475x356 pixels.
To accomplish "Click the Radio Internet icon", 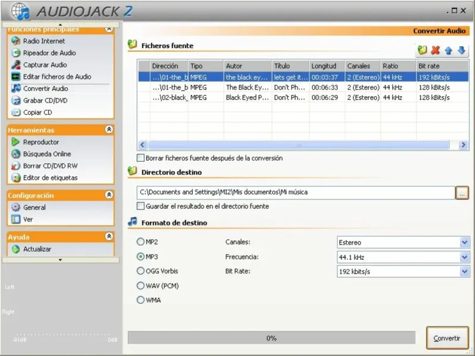I will [16, 41].
